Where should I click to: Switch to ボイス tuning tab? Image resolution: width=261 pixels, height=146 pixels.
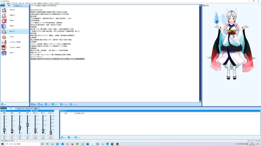(x=19, y=109)
